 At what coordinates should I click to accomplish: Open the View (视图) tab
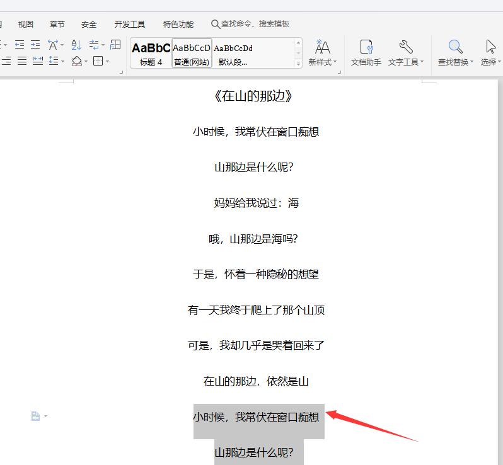[26, 25]
